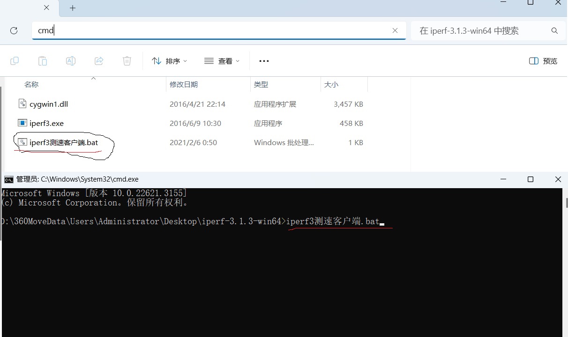Click the 458 KB size cell

tap(351, 123)
